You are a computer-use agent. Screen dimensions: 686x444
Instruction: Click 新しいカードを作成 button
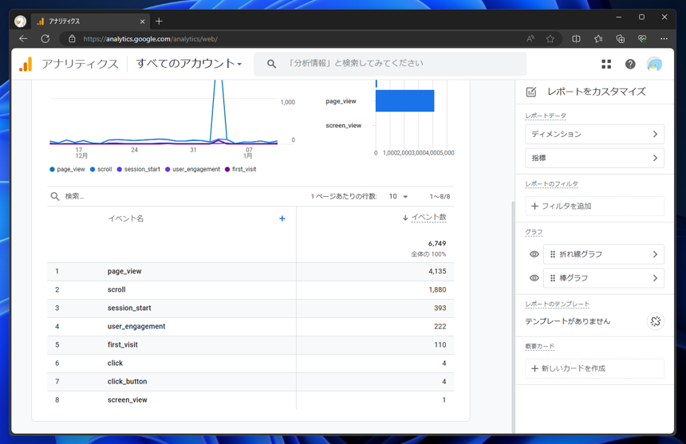(x=594, y=368)
